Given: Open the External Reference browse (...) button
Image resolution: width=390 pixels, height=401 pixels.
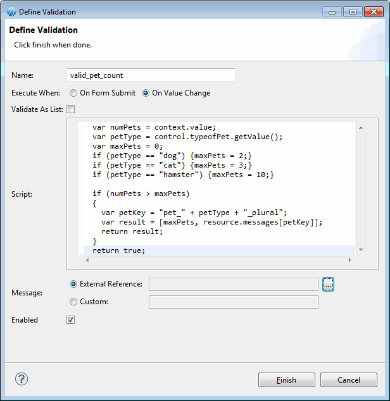Looking at the screenshot, I should [328, 285].
